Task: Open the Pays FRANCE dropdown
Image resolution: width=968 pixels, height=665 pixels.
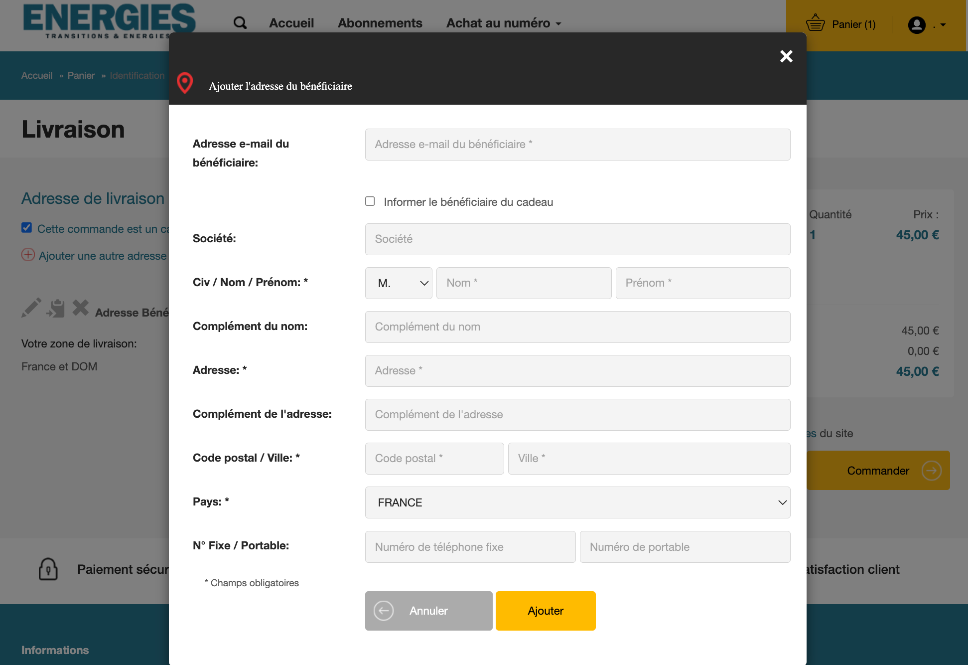Action: click(x=577, y=502)
